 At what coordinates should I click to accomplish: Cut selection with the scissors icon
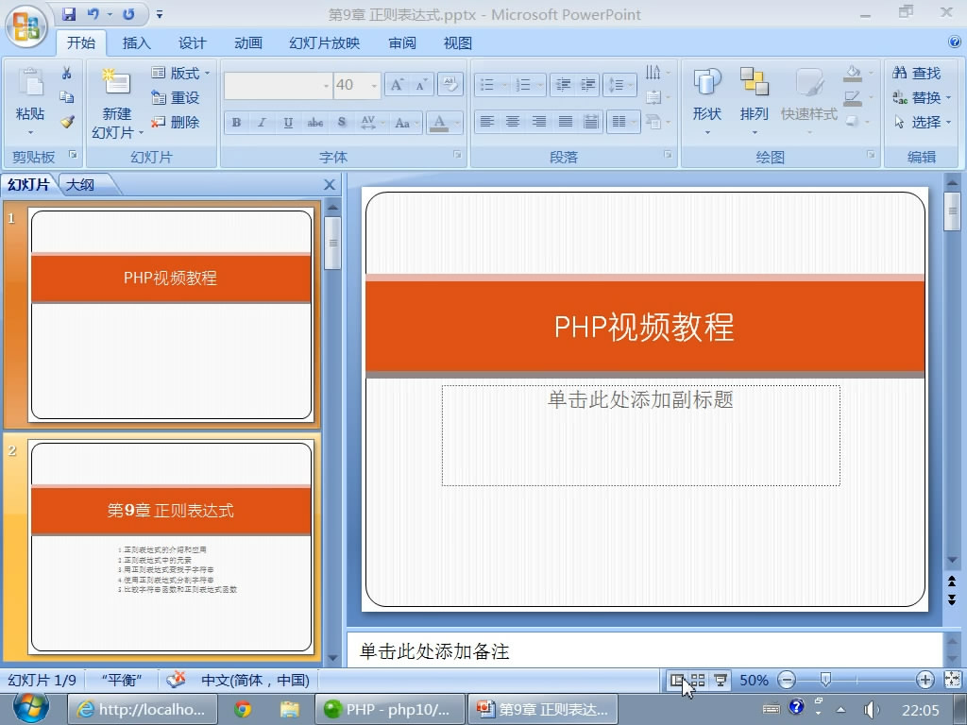pos(67,74)
